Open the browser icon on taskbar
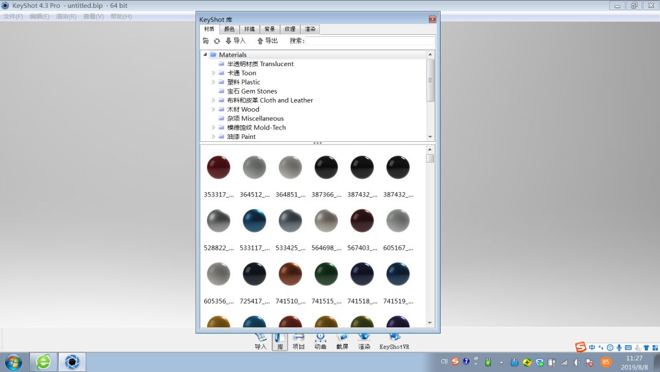 [x=43, y=362]
